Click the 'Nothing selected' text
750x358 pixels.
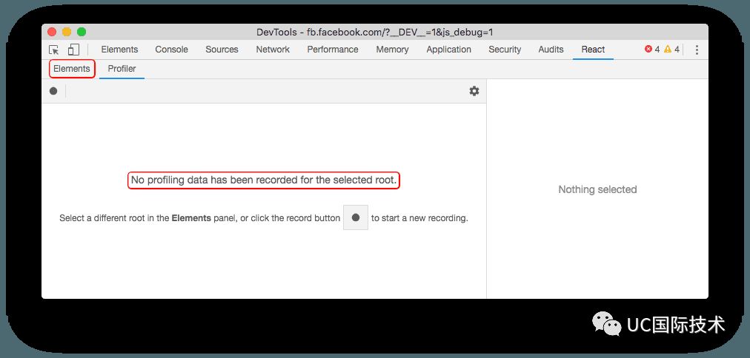pyautogui.click(x=597, y=189)
